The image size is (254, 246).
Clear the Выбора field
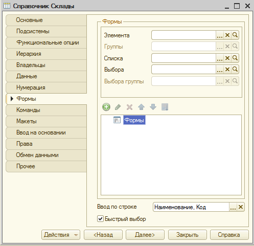click(x=227, y=70)
